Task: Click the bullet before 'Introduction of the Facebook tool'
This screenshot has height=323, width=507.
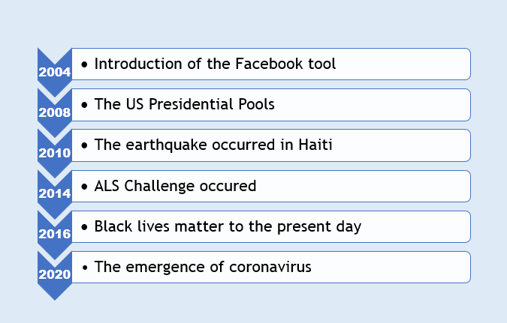Action: coord(84,64)
